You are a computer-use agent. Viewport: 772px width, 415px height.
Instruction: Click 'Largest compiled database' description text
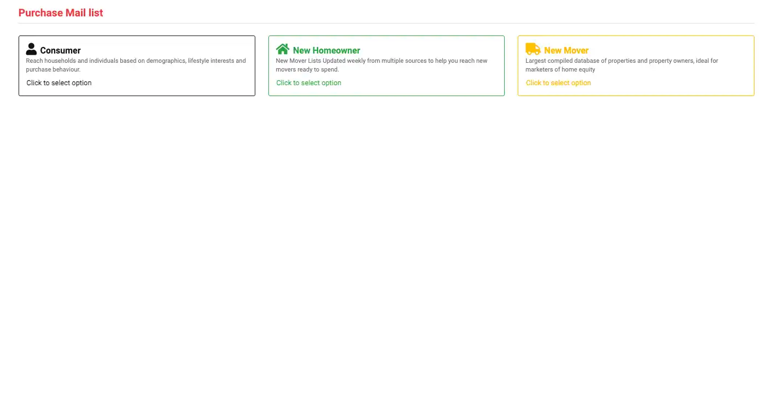click(x=622, y=61)
